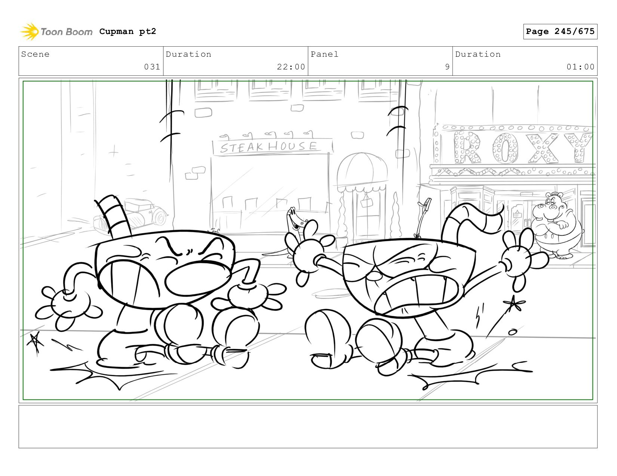This screenshot has width=617, height=476.
Task: Click the 'ROXY' marquee sign in the drawing
Action: pyautogui.click(x=522, y=147)
